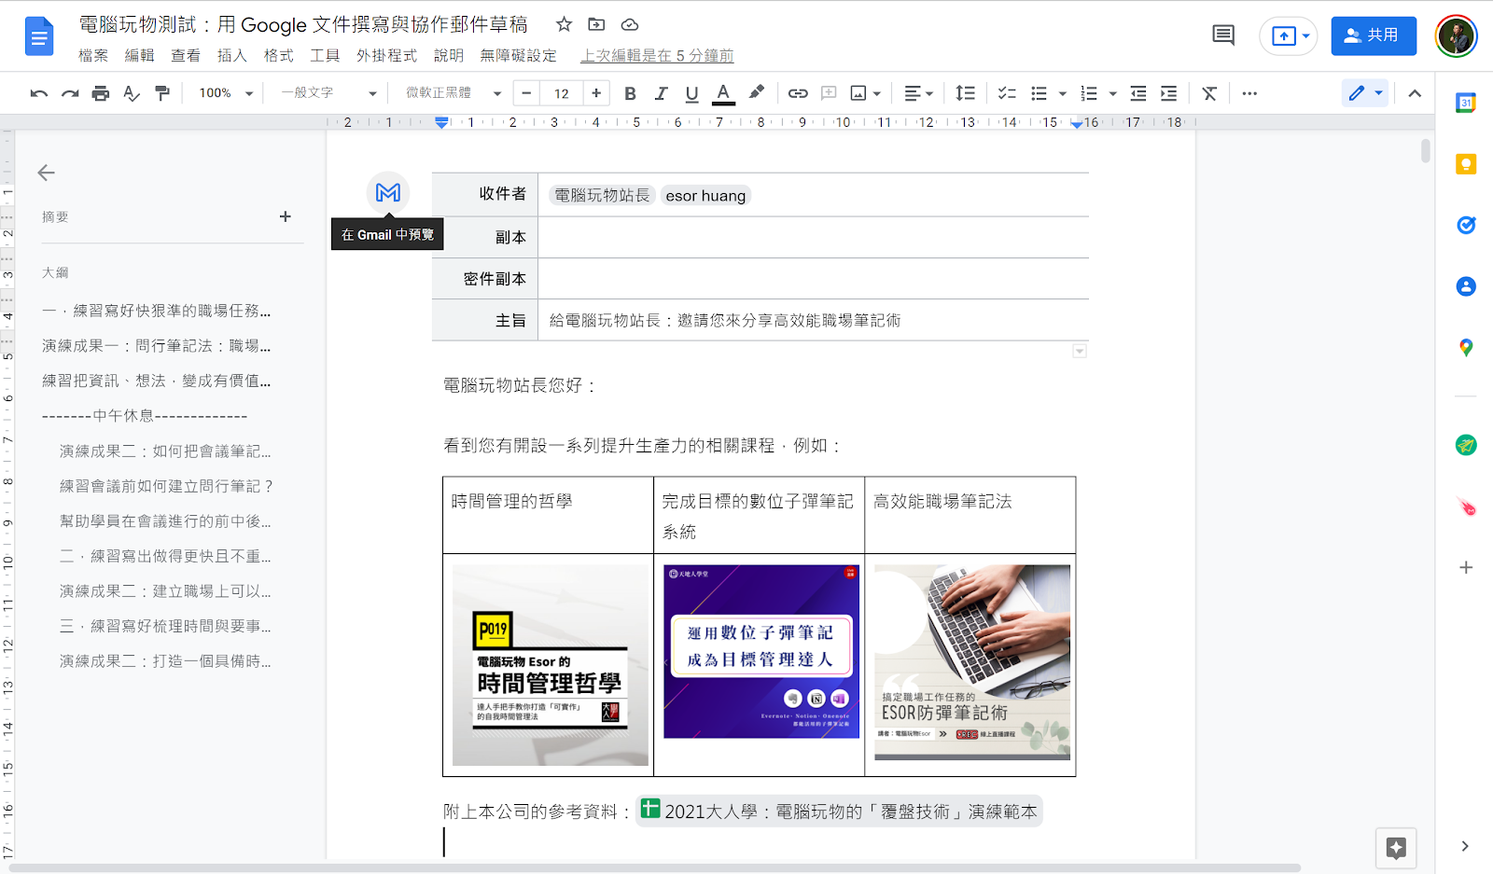Open Google Tasks in side panel
Viewport: 1493px width, 874px height.
1466,225
